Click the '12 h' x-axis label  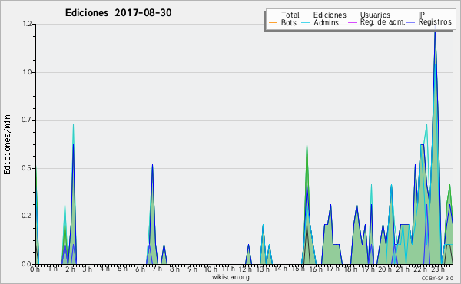coord(245,269)
